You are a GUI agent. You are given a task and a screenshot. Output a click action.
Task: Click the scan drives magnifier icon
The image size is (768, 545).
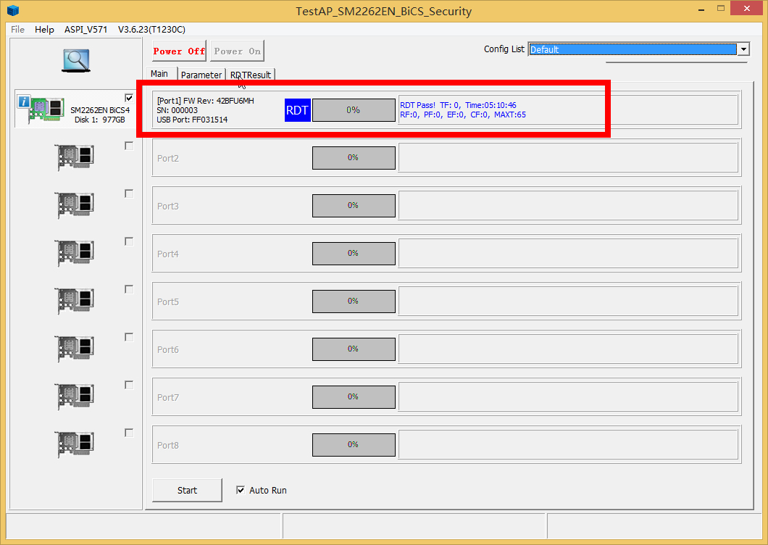(75, 60)
